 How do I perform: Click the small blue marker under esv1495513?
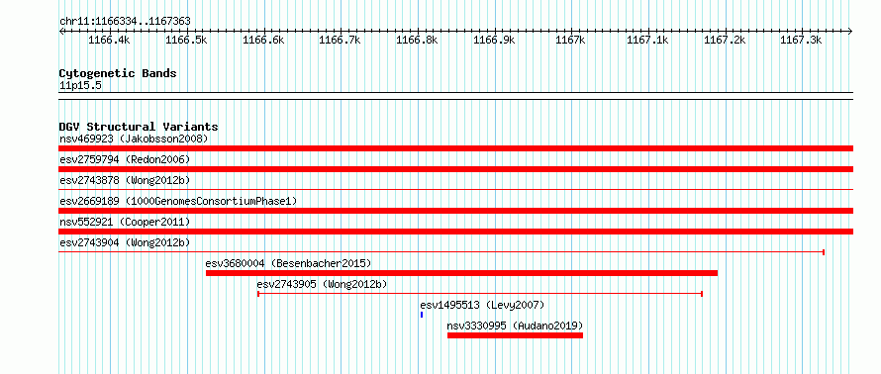[x=422, y=315]
